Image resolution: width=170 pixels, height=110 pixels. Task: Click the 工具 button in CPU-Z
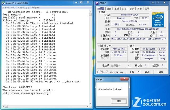pyautogui.click(x=132, y=72)
